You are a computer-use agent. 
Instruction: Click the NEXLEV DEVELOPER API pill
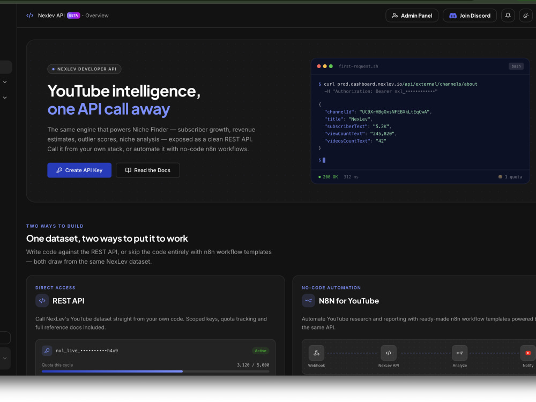(85, 69)
